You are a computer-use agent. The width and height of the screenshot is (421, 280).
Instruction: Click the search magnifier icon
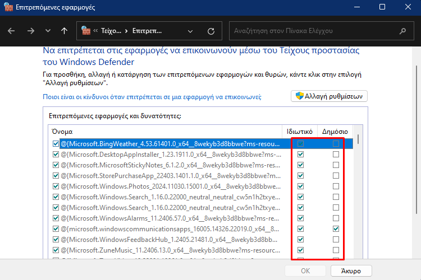point(402,31)
